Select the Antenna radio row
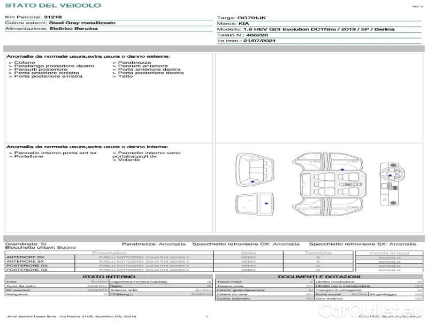Image resolution: width=428 pixels, height=321 pixels. click(161, 290)
